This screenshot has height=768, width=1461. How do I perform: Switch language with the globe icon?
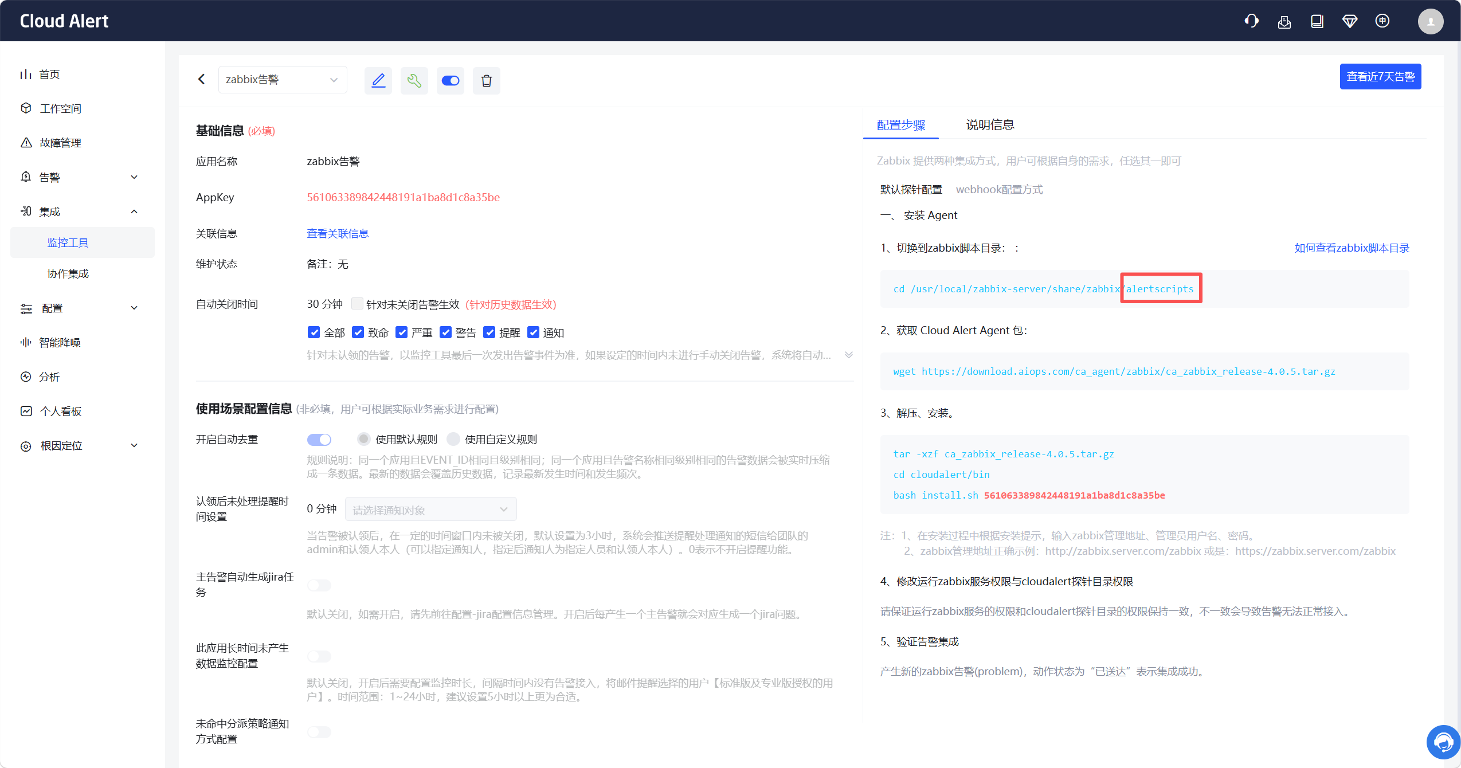coord(1382,21)
